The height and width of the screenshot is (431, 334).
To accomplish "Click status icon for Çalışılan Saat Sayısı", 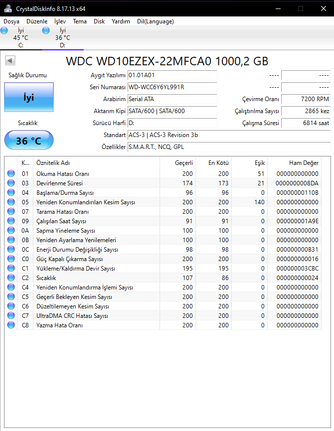I will 11,221.
